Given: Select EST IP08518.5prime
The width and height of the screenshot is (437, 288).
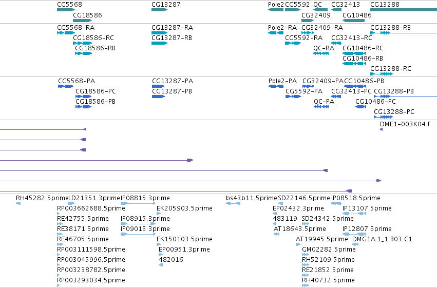Looking at the screenshot, I should [x=336, y=203].
